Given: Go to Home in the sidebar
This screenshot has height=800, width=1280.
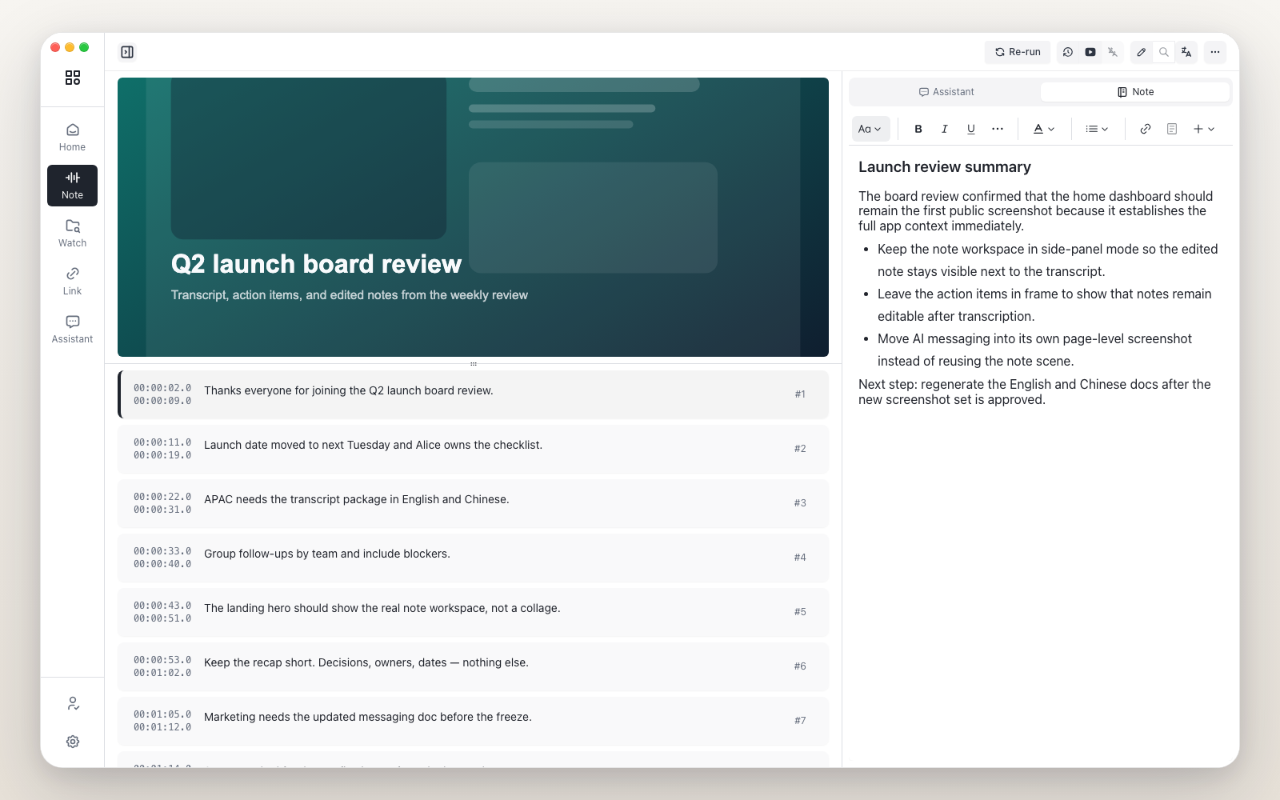Looking at the screenshot, I should [x=72, y=138].
